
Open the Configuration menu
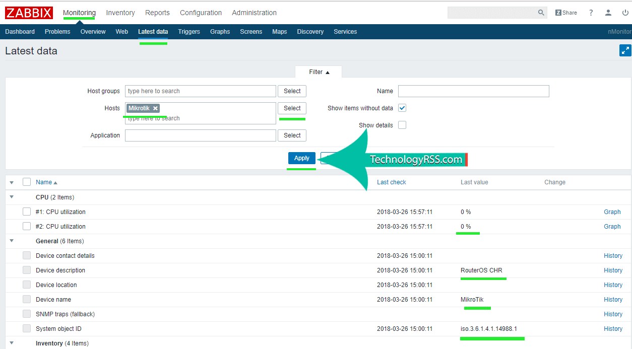coord(201,13)
